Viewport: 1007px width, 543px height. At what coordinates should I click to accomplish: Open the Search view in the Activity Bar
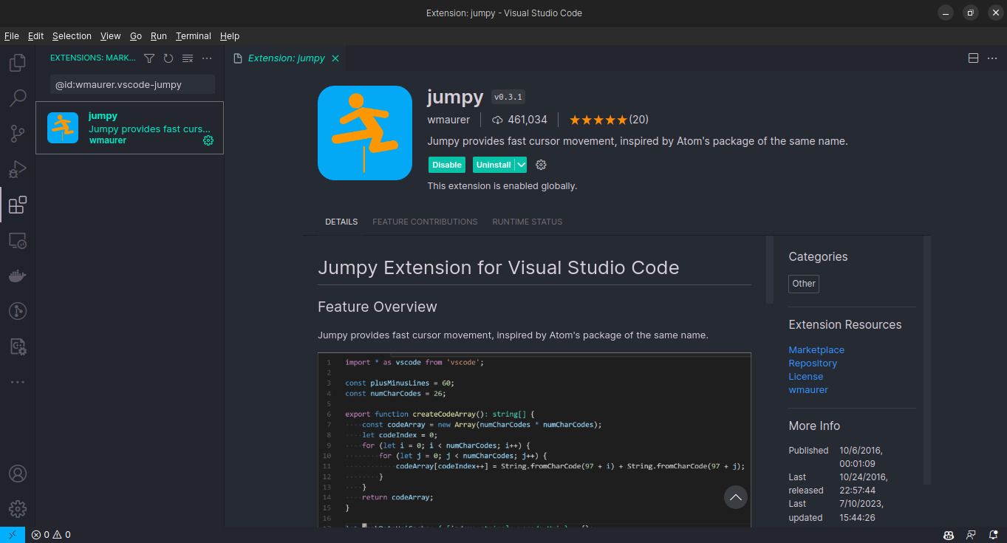click(17, 98)
